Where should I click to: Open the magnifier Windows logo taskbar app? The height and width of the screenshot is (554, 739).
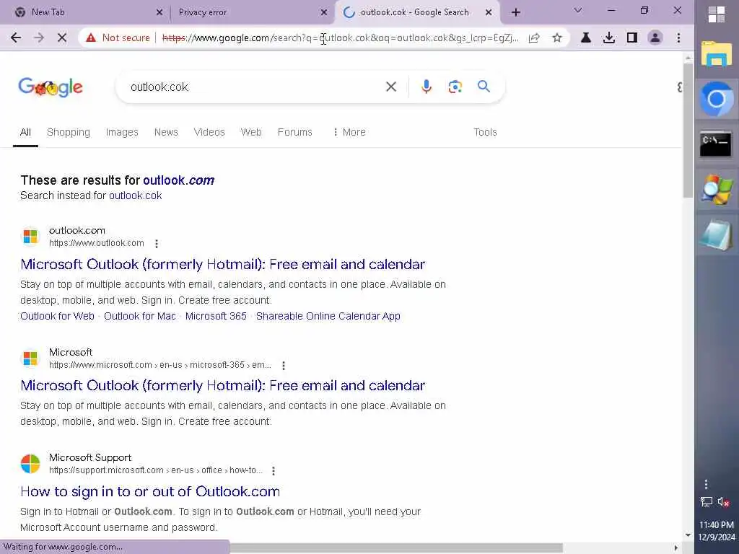[717, 190]
